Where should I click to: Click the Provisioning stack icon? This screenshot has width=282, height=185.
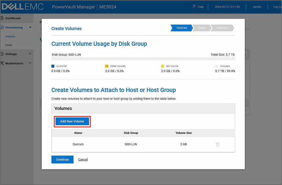[x=2, y=28]
